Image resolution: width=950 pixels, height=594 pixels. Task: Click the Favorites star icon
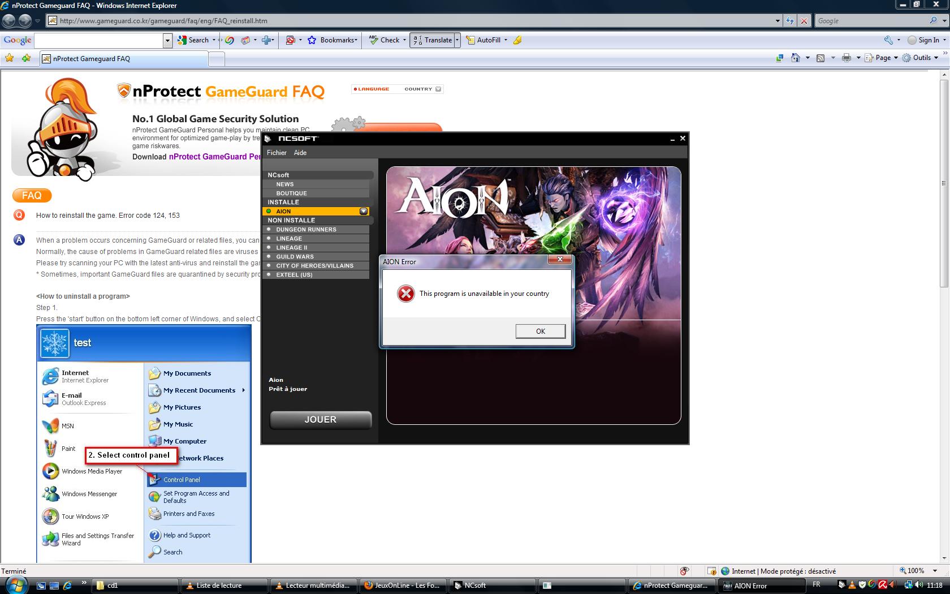(x=9, y=58)
